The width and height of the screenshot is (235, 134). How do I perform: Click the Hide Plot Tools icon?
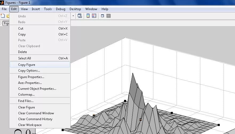[x=102, y=16]
